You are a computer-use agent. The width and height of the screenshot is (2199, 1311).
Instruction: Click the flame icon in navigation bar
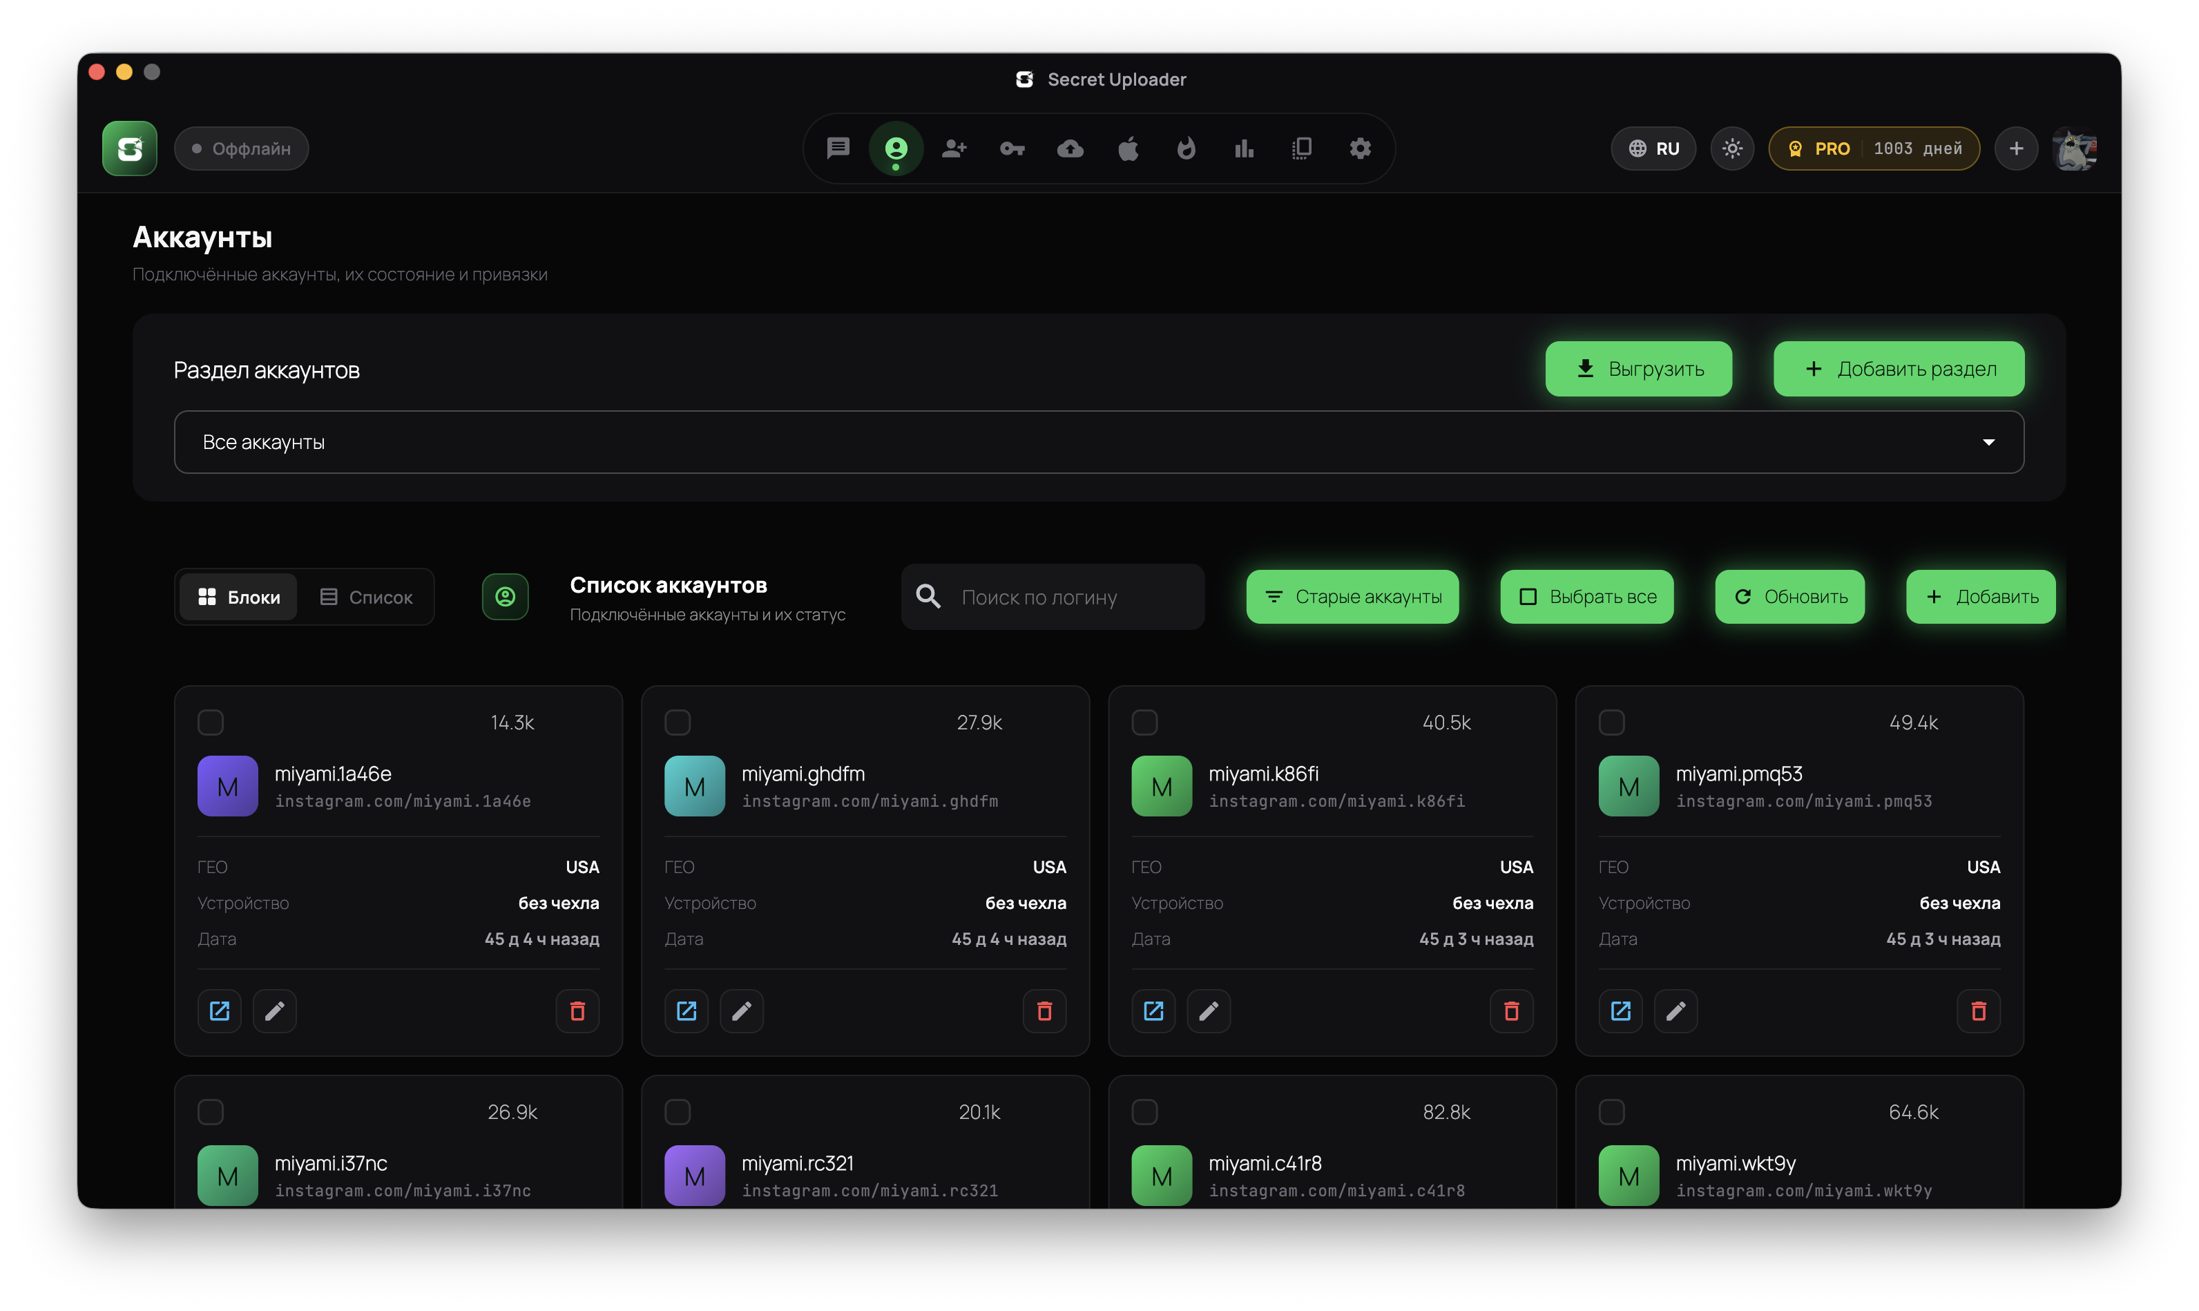[1186, 149]
